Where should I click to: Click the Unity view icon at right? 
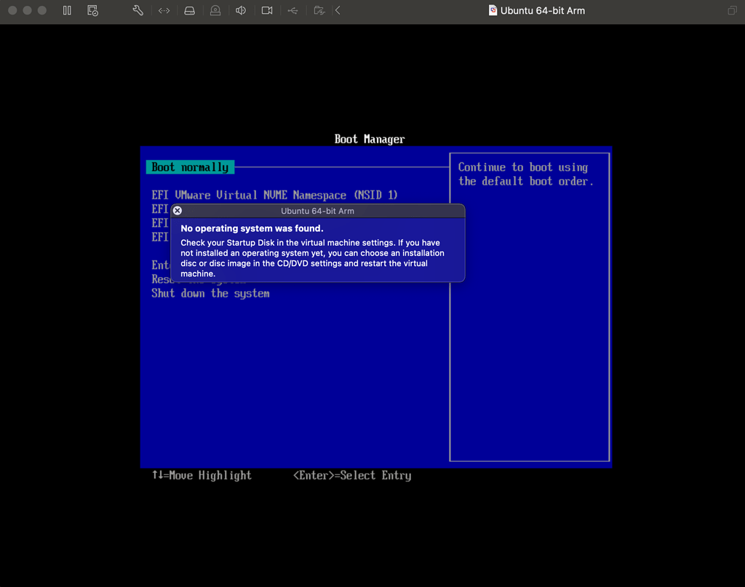tap(732, 11)
